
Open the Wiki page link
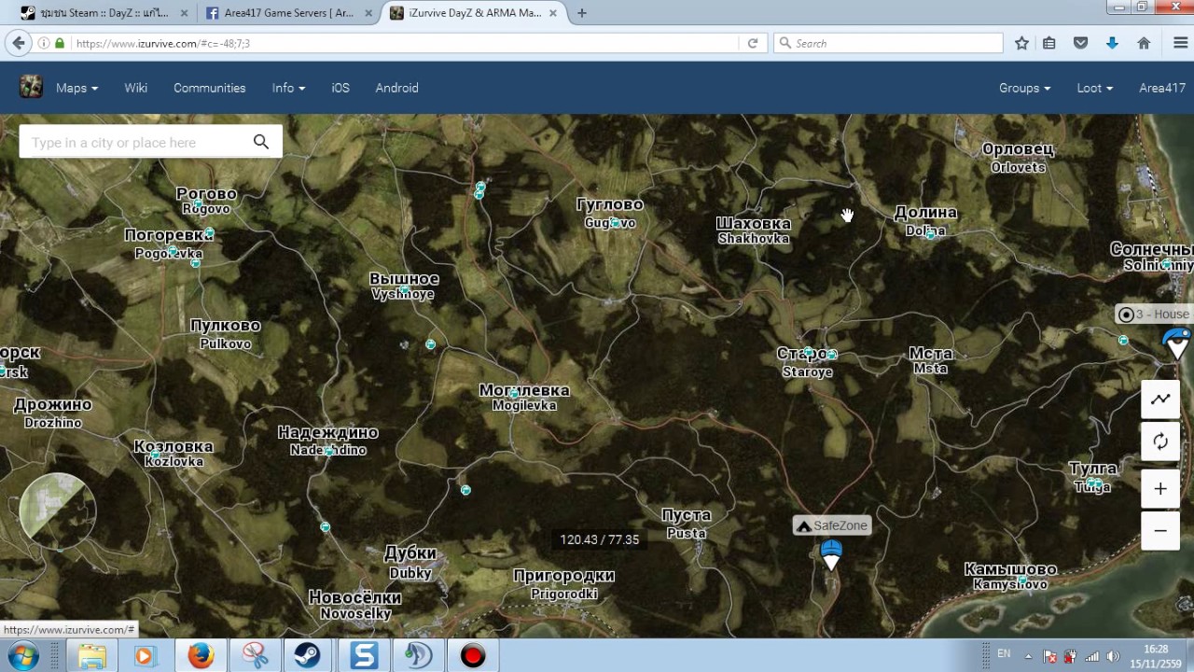pyautogui.click(x=136, y=88)
